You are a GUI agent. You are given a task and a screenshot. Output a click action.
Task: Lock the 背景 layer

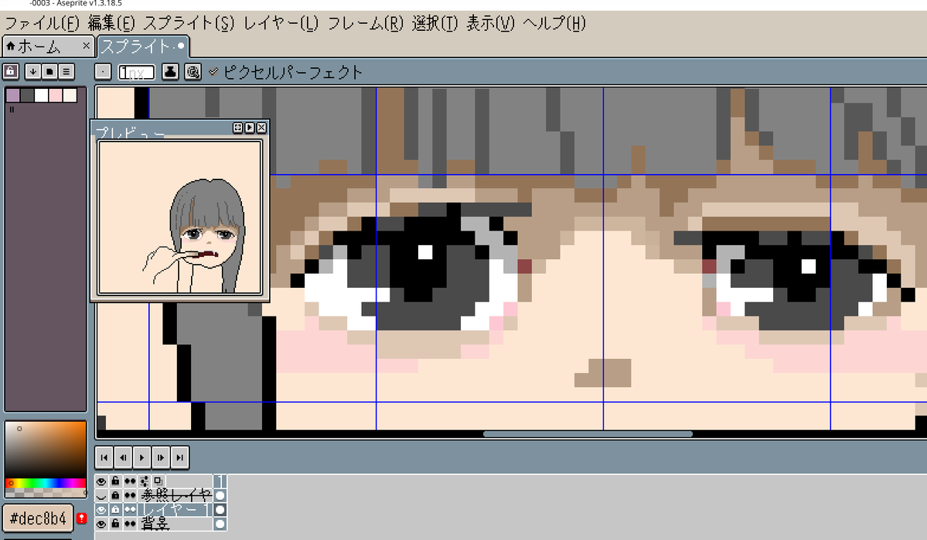click(x=115, y=524)
